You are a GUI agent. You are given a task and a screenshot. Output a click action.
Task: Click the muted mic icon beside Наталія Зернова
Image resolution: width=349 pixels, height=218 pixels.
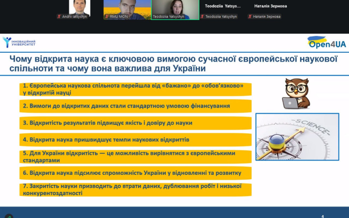250,17
